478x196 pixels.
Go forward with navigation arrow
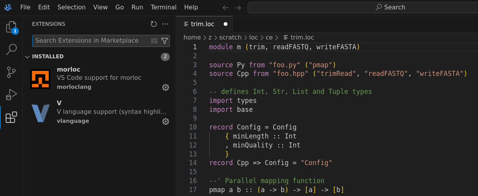coord(238,7)
